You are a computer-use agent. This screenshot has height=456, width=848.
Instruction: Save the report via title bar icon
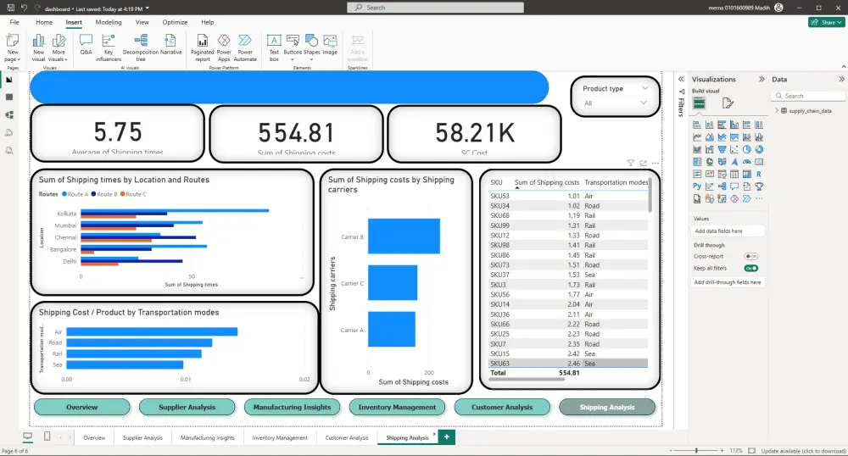10,8
